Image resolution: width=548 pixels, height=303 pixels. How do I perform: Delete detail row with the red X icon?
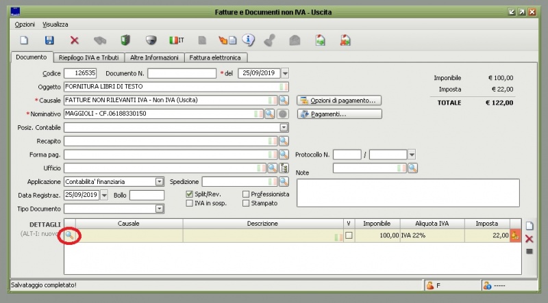pyautogui.click(x=529, y=239)
